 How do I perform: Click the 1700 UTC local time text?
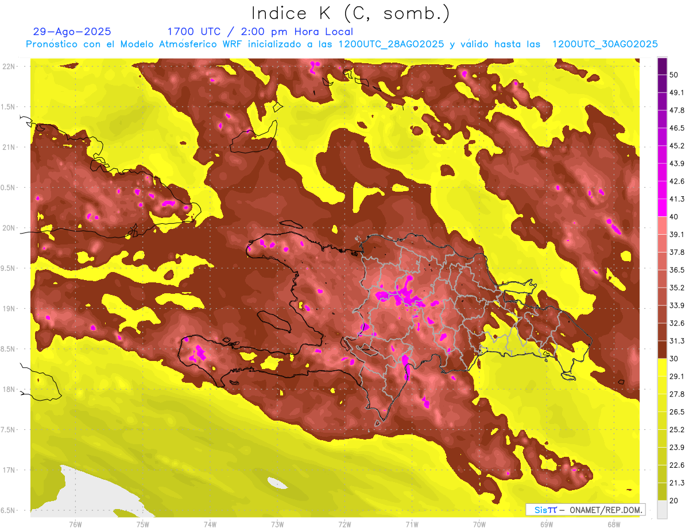pyautogui.click(x=260, y=32)
